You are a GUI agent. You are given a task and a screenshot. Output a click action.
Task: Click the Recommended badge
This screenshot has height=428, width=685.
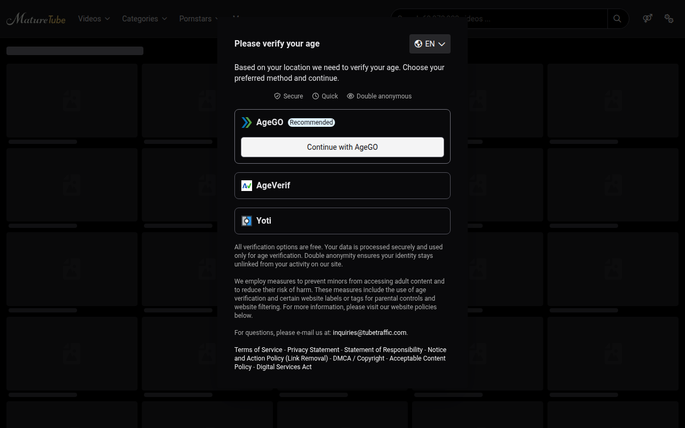(x=311, y=123)
